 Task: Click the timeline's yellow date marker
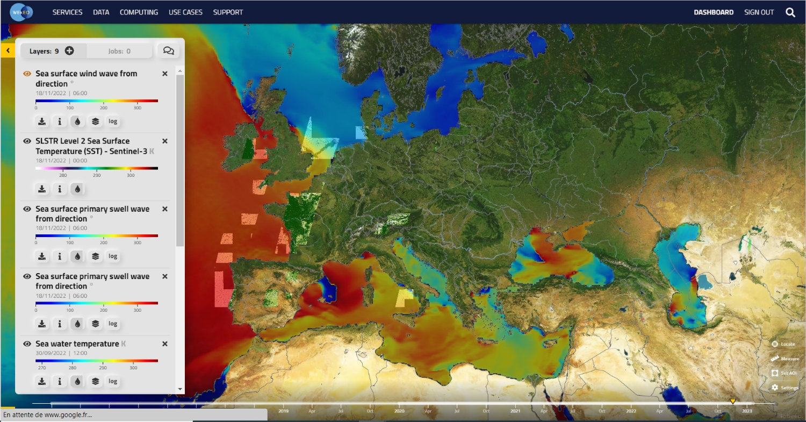(732, 401)
